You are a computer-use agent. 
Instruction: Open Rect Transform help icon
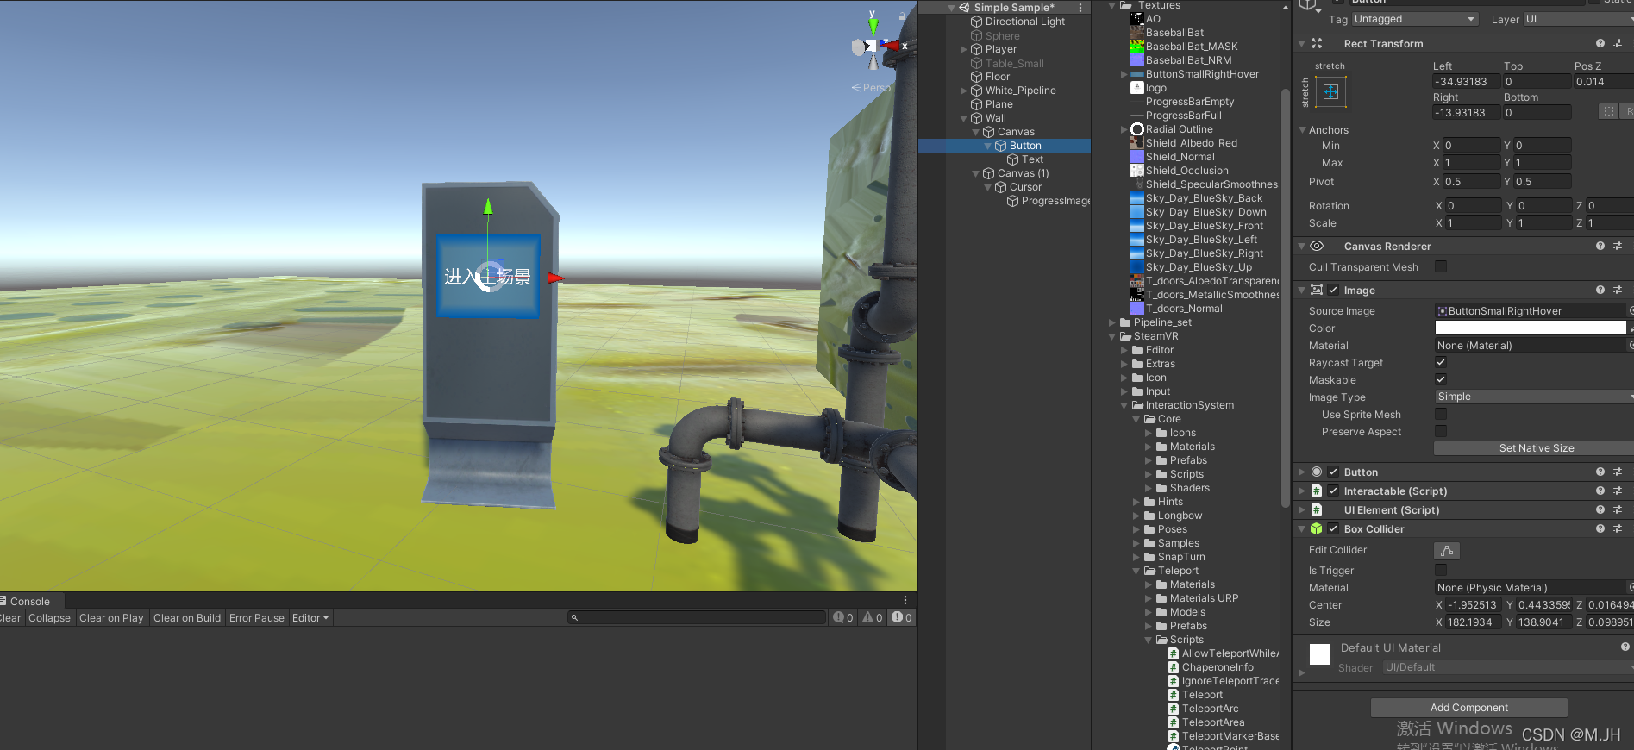pyautogui.click(x=1600, y=43)
